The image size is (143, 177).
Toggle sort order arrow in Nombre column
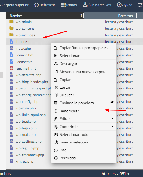click(81, 16)
